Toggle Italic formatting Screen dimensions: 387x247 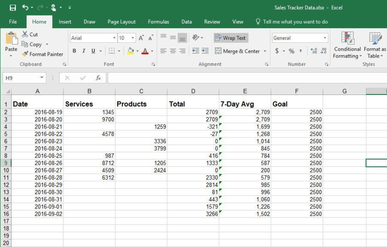pyautogui.click(x=84, y=51)
